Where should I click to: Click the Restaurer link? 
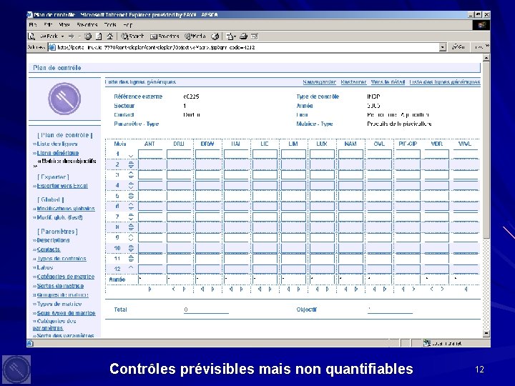353,82
